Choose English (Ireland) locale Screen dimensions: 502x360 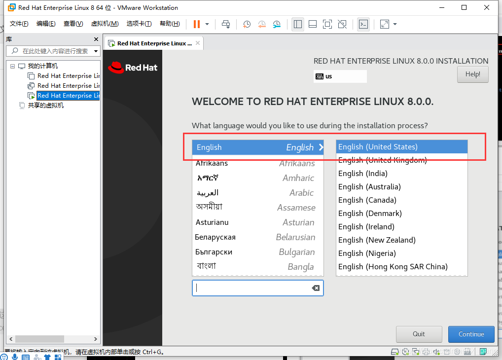(x=401, y=227)
